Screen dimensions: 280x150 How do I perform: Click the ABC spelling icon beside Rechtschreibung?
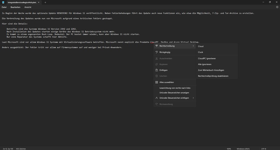(x=157, y=46)
